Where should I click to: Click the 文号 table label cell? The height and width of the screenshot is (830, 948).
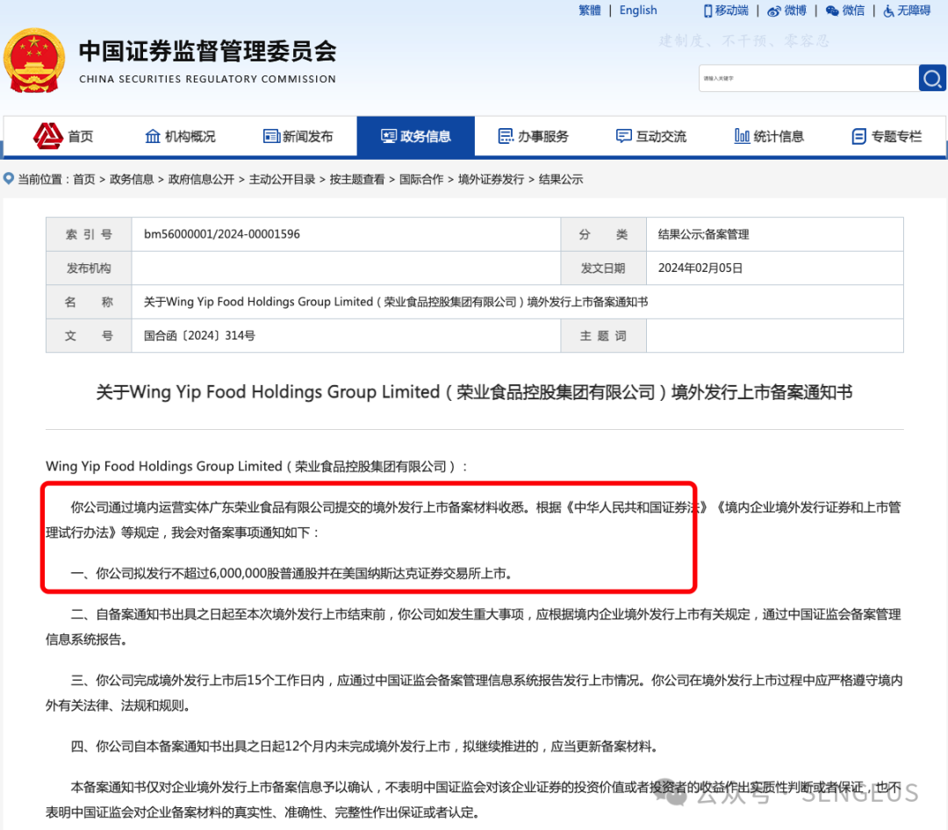click(x=89, y=335)
